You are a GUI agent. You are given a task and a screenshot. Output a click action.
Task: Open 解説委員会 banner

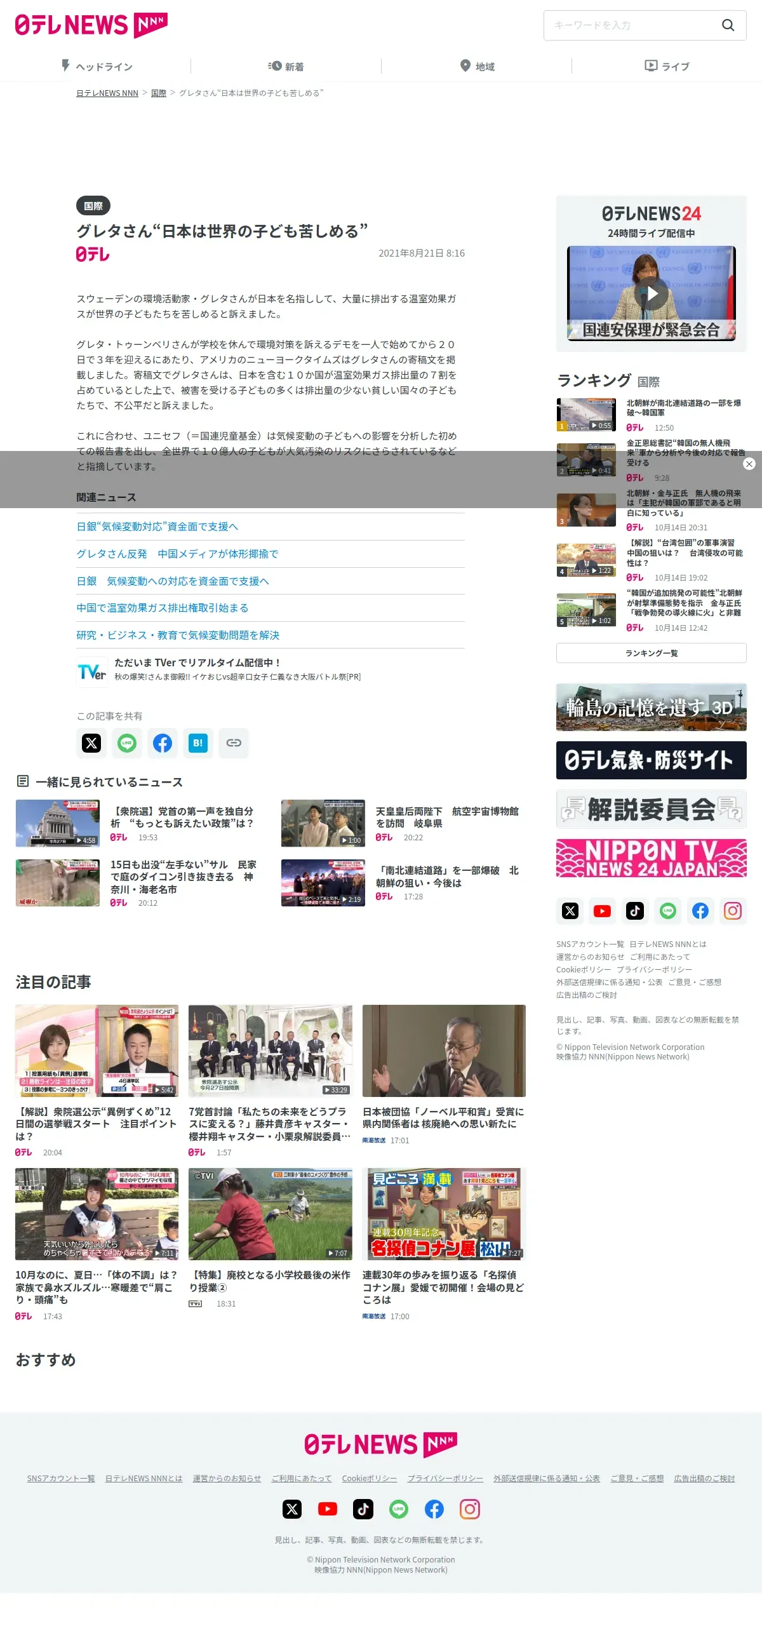(x=652, y=809)
